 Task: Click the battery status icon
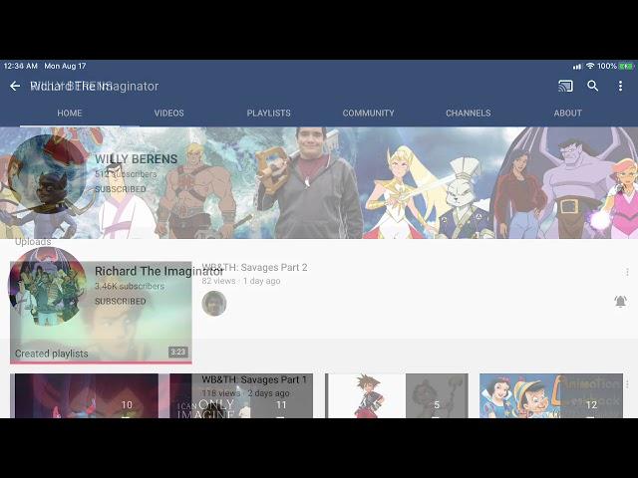pos(626,66)
